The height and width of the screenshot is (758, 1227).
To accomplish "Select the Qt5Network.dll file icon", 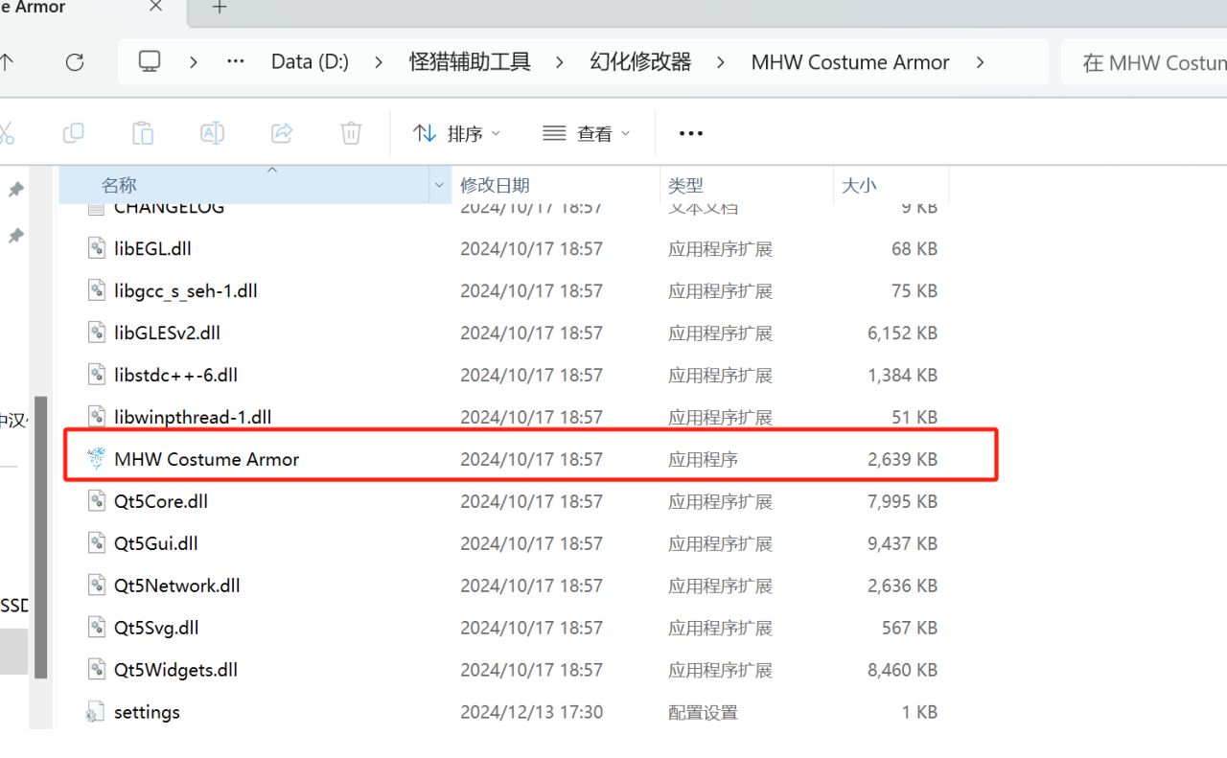I will (96, 586).
